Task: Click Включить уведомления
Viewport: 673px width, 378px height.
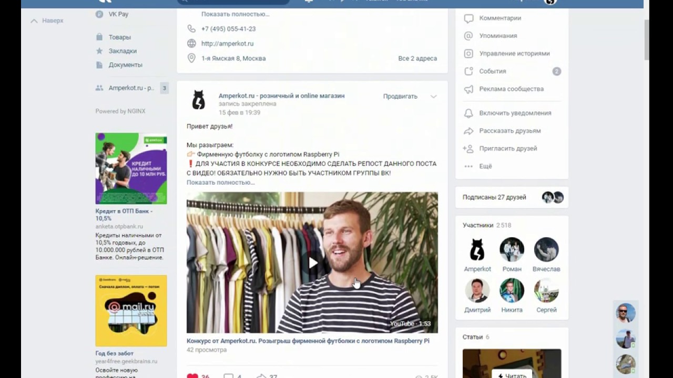Action: pos(515,113)
